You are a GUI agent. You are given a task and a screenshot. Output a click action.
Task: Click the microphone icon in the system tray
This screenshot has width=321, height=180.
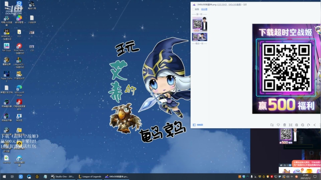251,176
